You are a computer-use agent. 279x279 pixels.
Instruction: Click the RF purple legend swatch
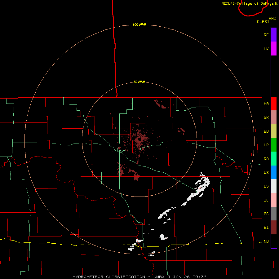coord(274,35)
